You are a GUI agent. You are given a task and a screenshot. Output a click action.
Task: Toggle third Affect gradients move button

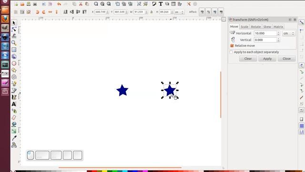(x=215, y=12)
